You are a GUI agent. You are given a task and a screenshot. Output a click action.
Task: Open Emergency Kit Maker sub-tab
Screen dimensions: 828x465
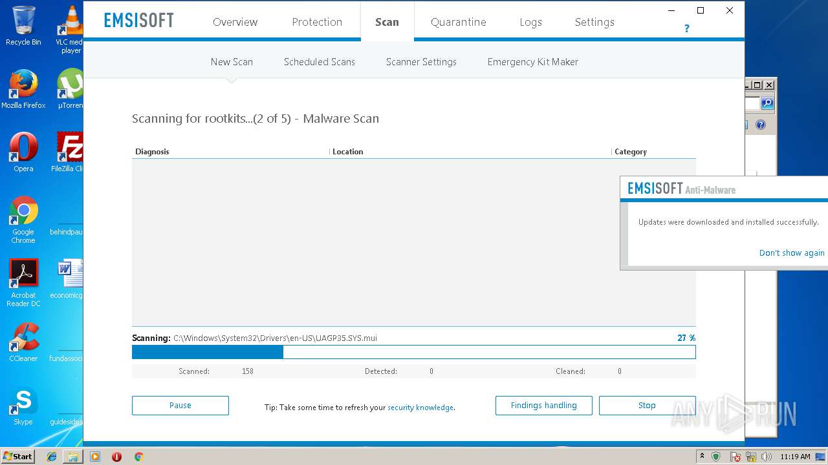coord(533,62)
